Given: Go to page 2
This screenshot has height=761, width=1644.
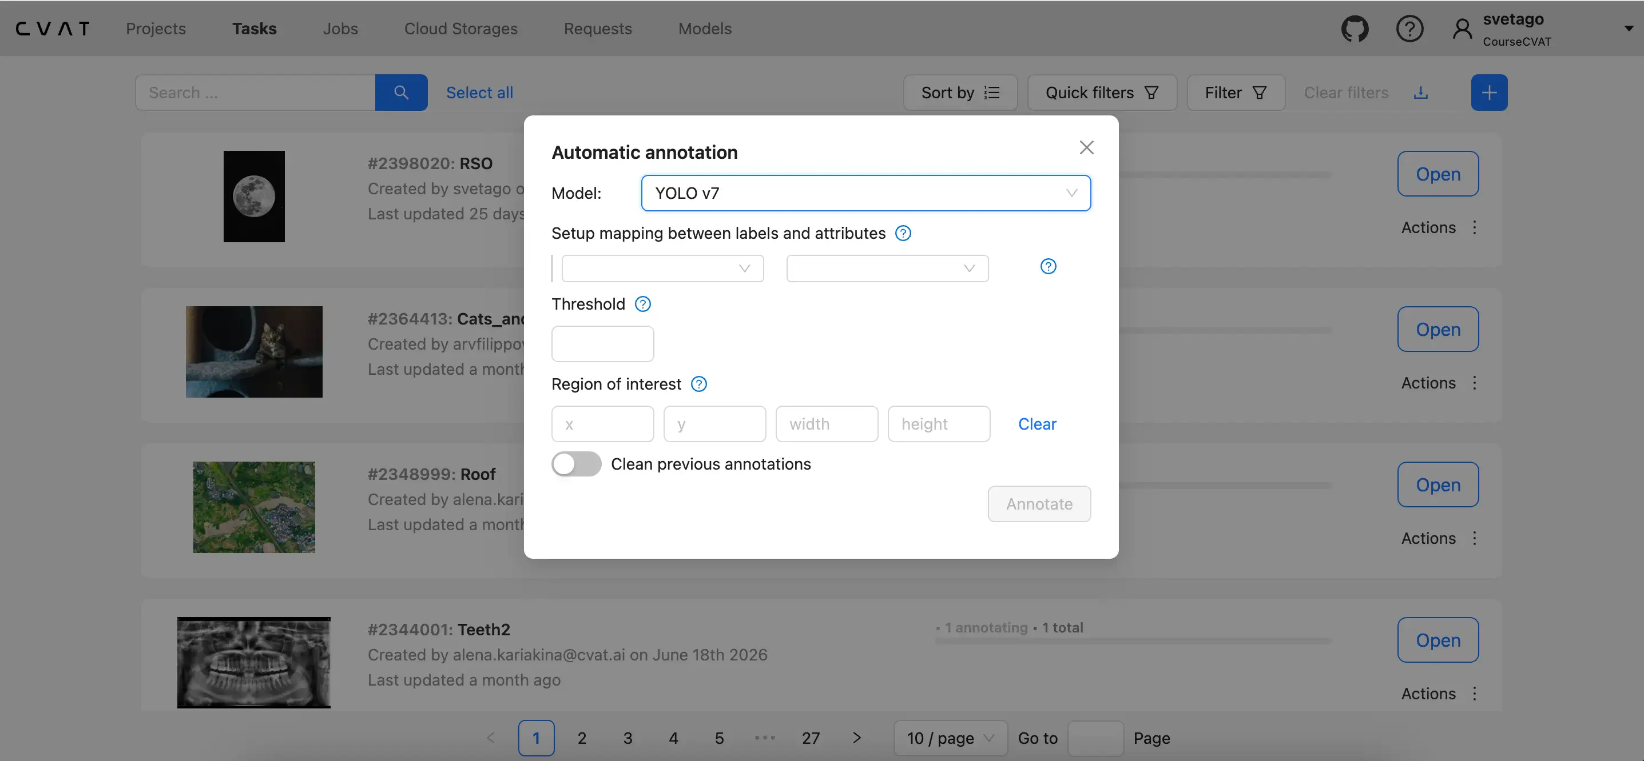Looking at the screenshot, I should click(x=582, y=738).
